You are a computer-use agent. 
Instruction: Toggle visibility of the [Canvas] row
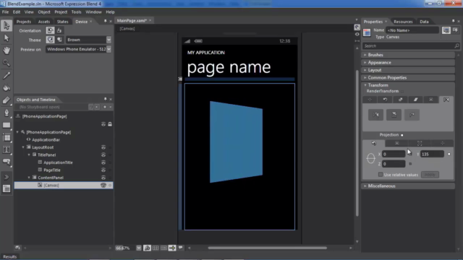103,186
